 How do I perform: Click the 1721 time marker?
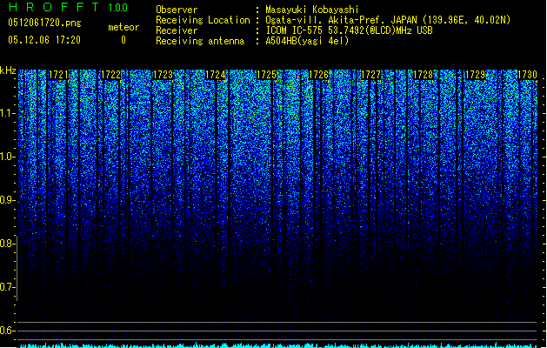(58, 75)
